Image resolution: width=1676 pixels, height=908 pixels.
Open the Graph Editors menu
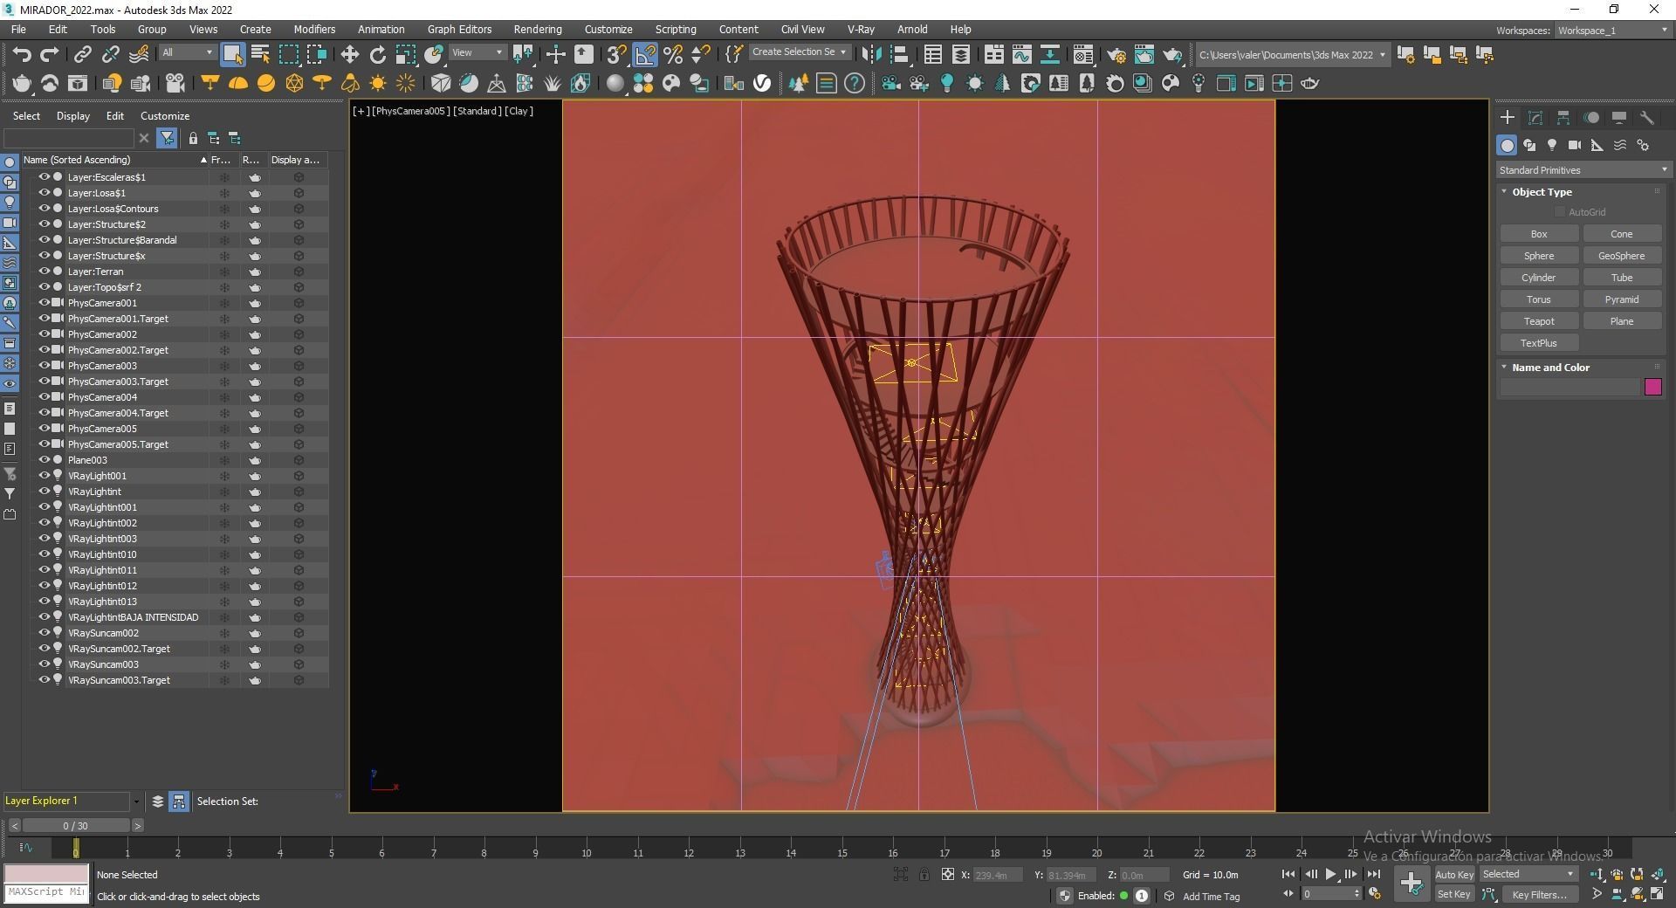pos(459,30)
